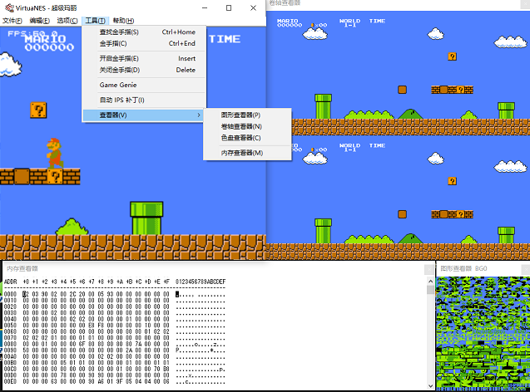The image size is (530, 392).
Task: Close the VirtuaNES window
Action: pos(253,7)
